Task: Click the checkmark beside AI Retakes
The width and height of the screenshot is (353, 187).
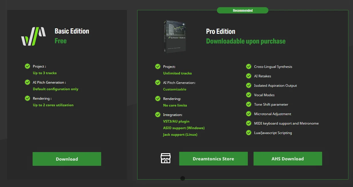Action: 249,76
